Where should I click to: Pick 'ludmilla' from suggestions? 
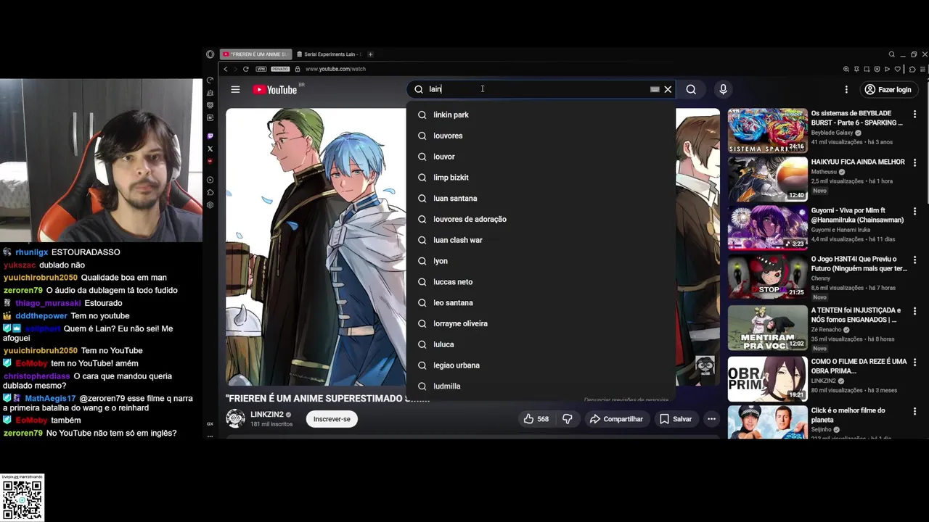coord(541,386)
